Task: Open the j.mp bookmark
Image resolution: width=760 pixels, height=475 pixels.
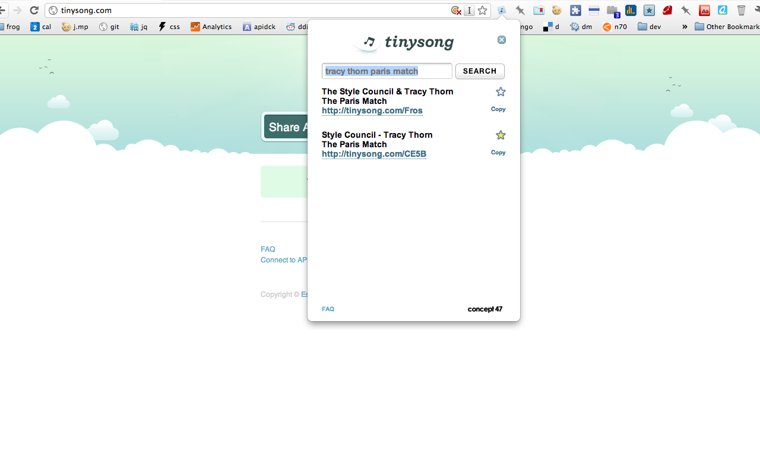Action: (75, 27)
